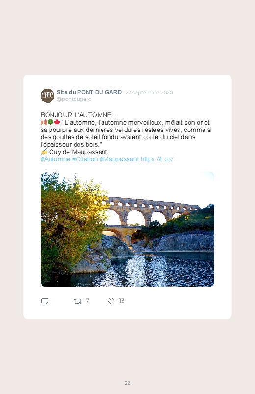
Task: Click the autumn leaves emoji
Action: 44,122
